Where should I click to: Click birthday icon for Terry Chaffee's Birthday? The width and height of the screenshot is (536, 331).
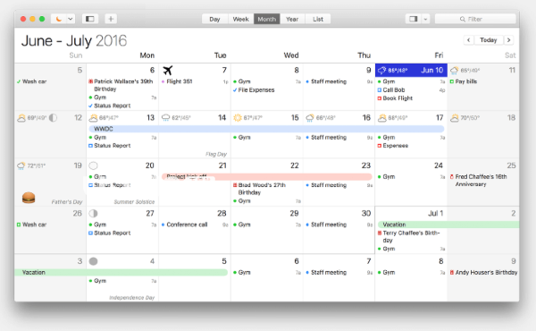[380, 233]
